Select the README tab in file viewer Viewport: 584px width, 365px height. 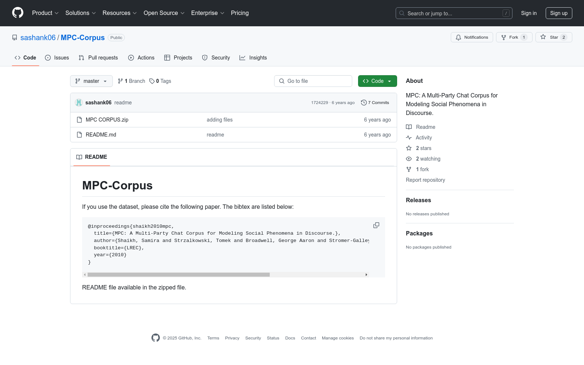point(92,157)
